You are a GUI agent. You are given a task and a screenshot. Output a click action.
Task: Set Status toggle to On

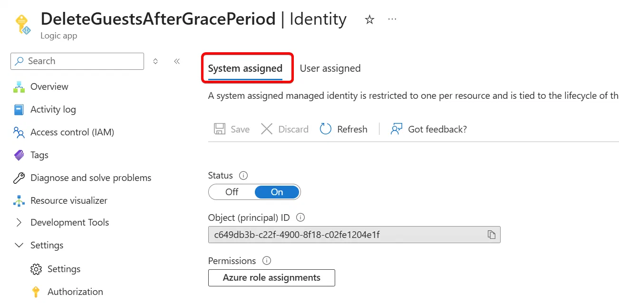[x=277, y=192]
